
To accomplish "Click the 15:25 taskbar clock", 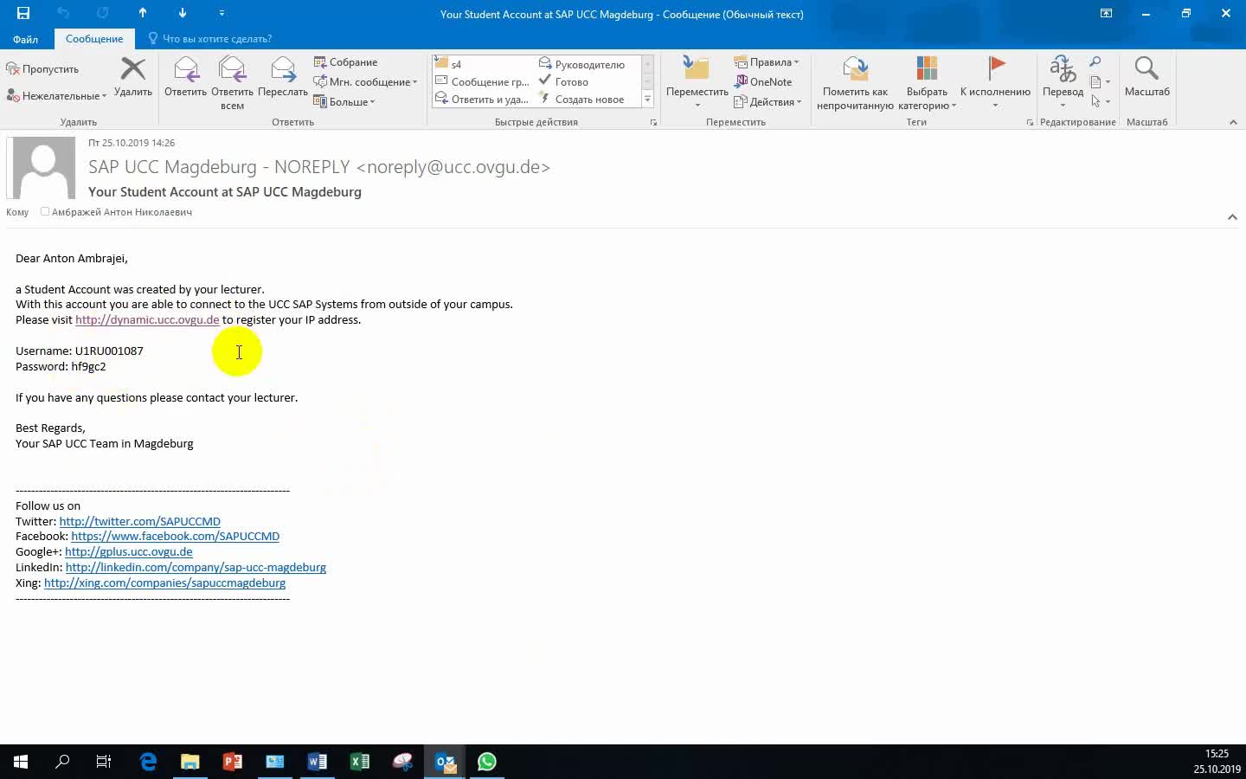I will coord(1217,754).
